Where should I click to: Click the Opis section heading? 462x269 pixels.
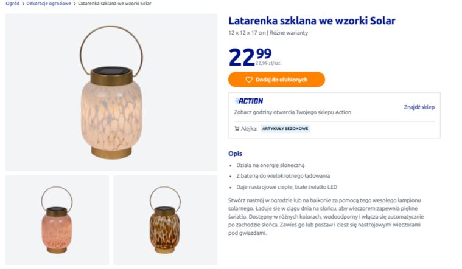click(x=235, y=154)
